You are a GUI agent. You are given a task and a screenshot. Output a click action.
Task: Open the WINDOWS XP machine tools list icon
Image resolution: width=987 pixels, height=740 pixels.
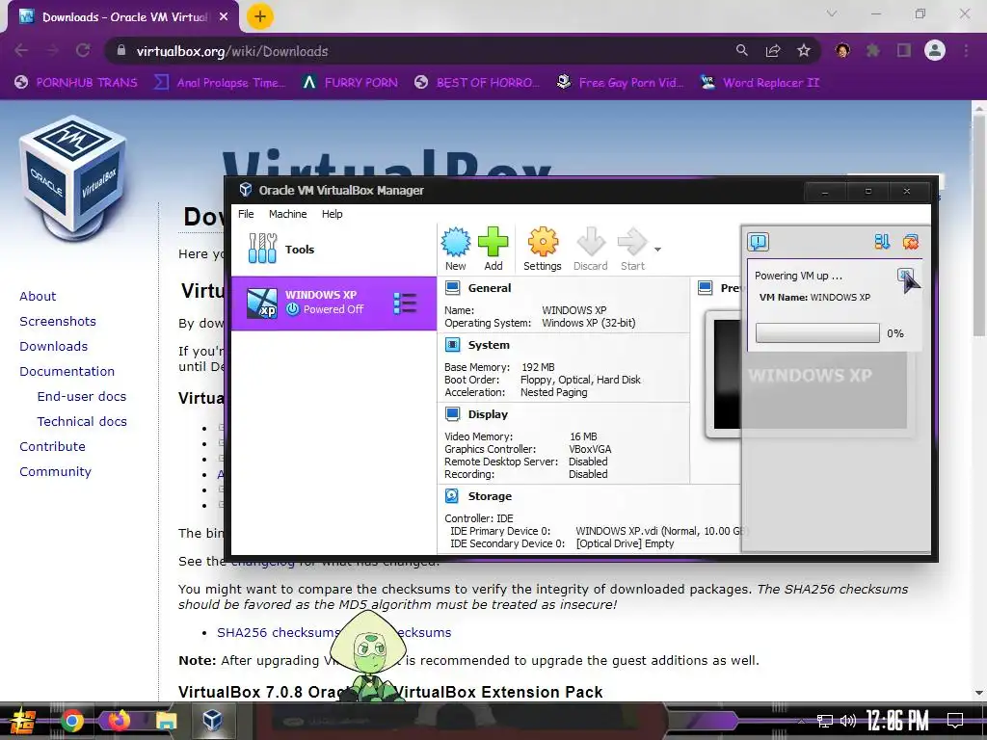coord(405,304)
